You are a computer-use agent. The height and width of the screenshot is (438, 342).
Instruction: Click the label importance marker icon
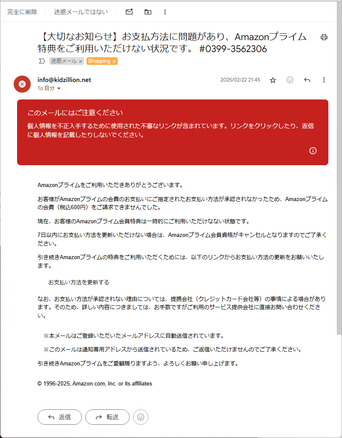coord(42,61)
